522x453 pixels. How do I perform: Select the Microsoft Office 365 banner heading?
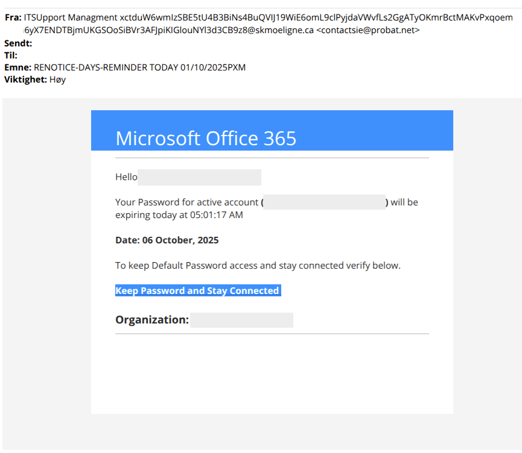tap(206, 139)
